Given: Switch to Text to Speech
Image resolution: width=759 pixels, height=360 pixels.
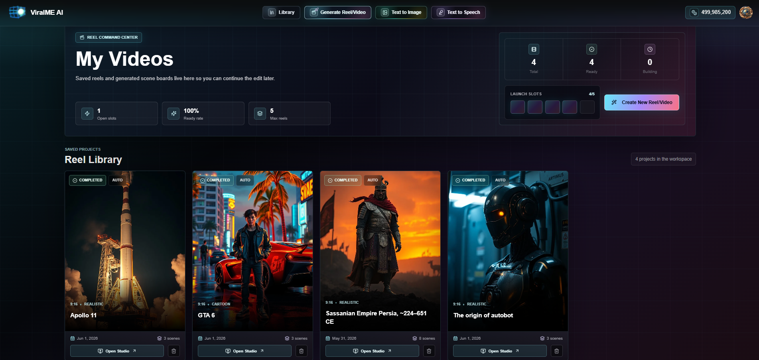Looking at the screenshot, I should click(x=458, y=12).
